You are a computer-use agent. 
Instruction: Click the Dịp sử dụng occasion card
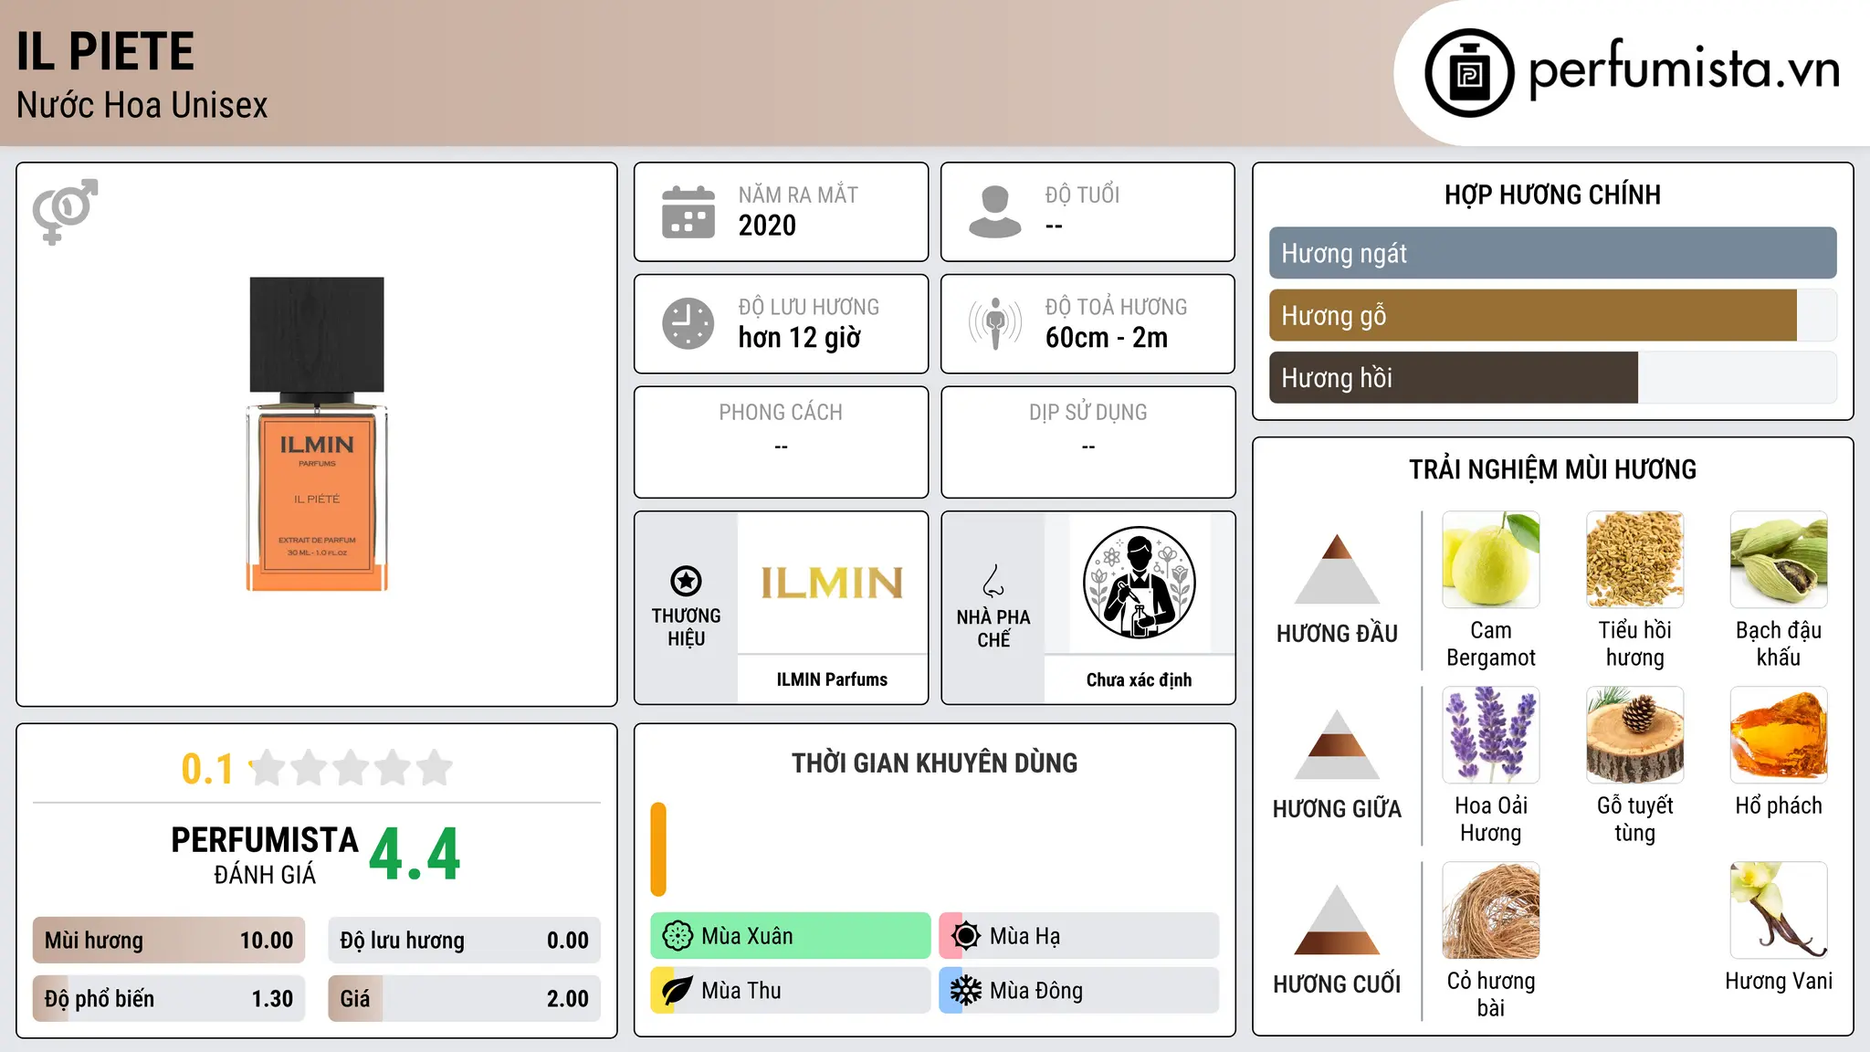[x=1087, y=442]
